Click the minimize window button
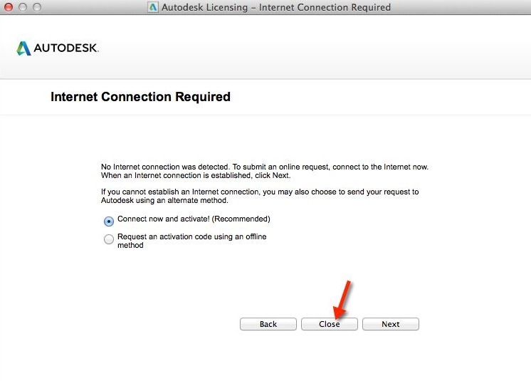The image size is (531, 381). coord(23,7)
